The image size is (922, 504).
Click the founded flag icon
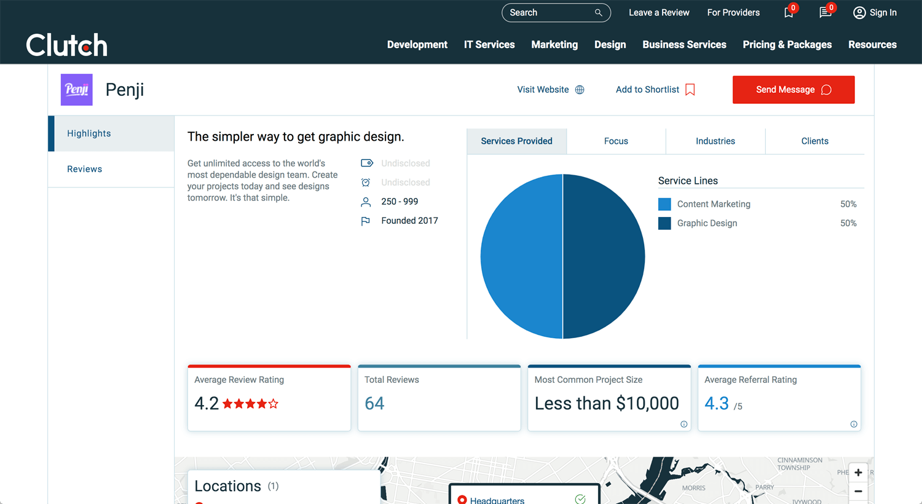[x=366, y=221]
